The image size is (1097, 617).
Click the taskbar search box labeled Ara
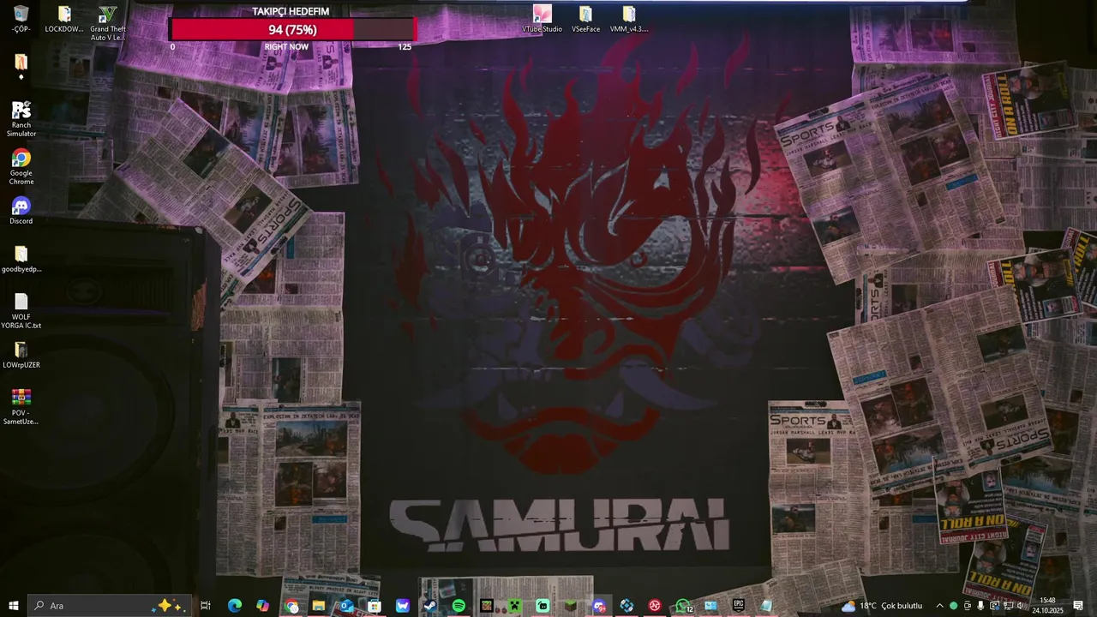pos(109,606)
